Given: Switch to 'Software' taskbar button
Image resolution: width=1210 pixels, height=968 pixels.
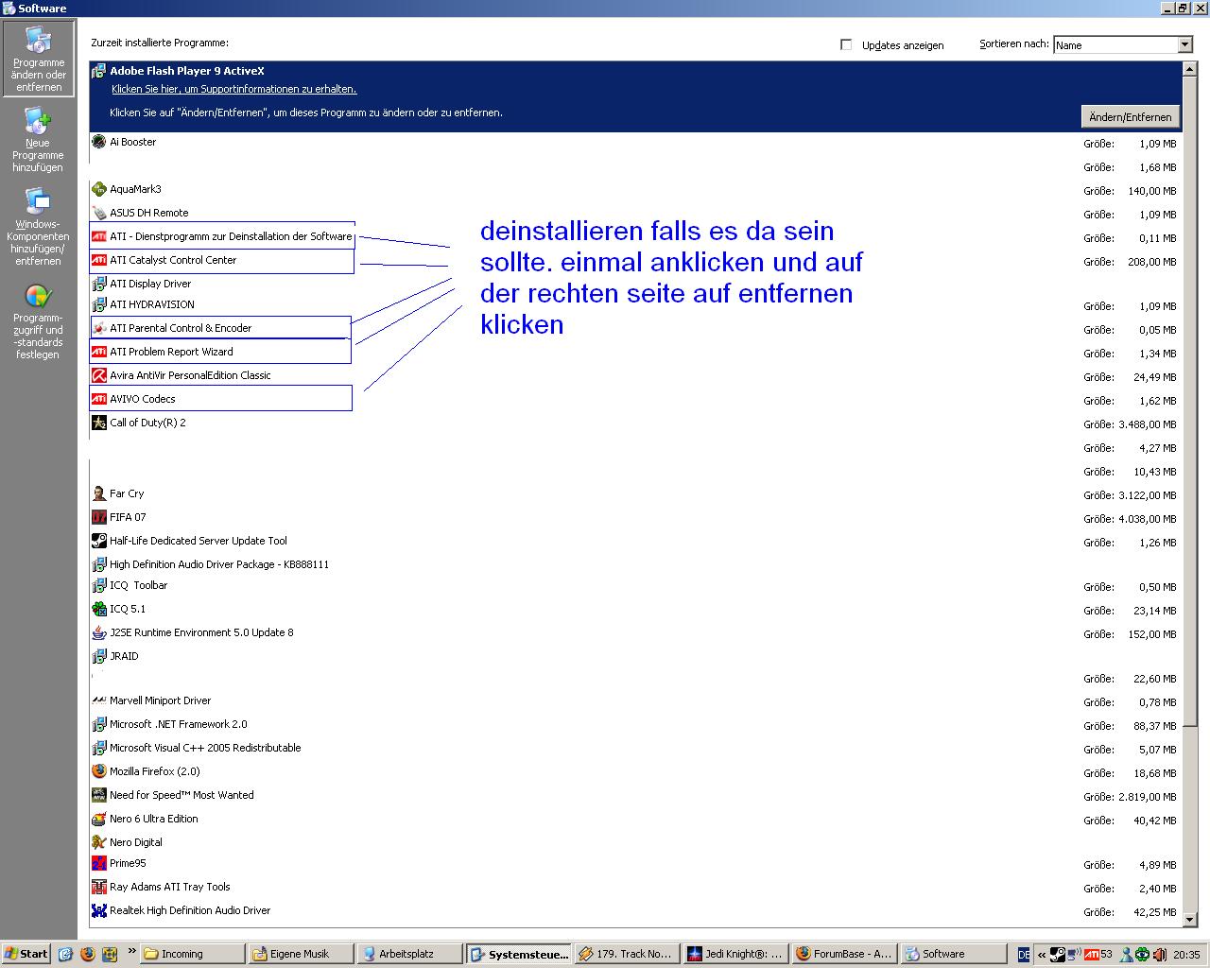Looking at the screenshot, I should pyautogui.click(x=953, y=954).
